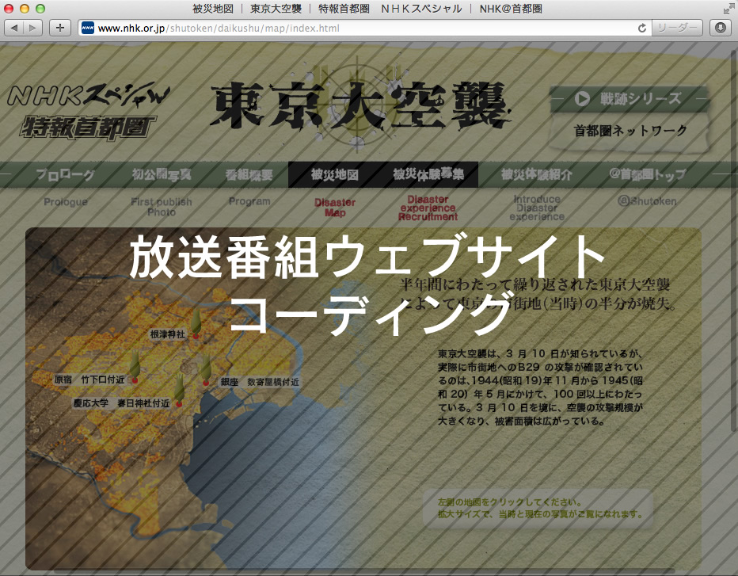738x576 pixels.
Task: Open the @首都圏トップ navigation tab
Action: pyautogui.click(x=648, y=175)
